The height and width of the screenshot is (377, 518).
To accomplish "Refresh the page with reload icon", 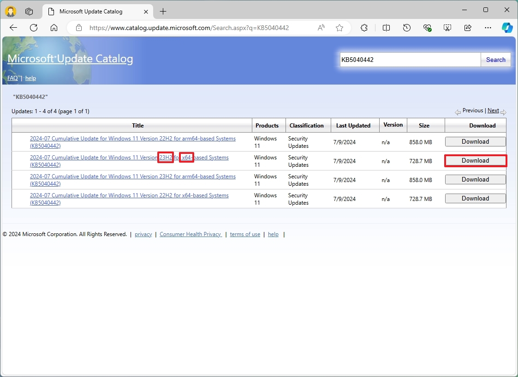I will coord(34,28).
